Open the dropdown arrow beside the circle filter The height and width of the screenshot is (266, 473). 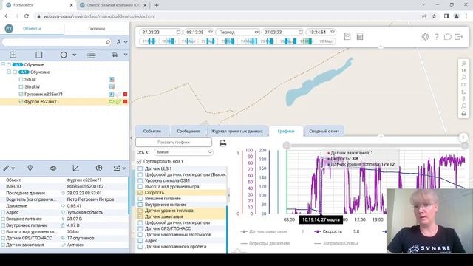(75, 55)
